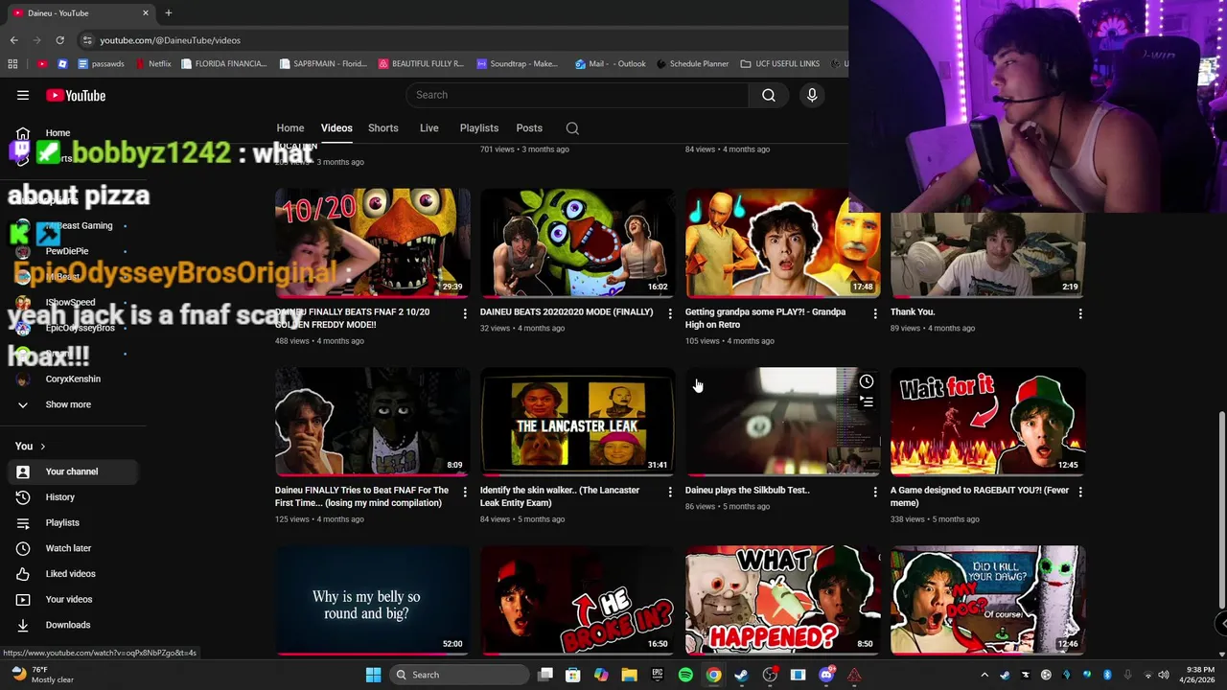Click the page vertical scrollbar thumb

pyautogui.click(x=1221, y=510)
